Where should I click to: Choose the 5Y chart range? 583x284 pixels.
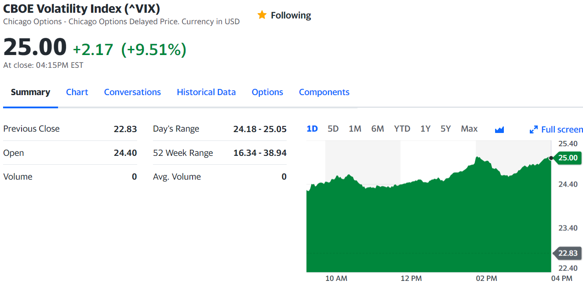[x=446, y=129]
